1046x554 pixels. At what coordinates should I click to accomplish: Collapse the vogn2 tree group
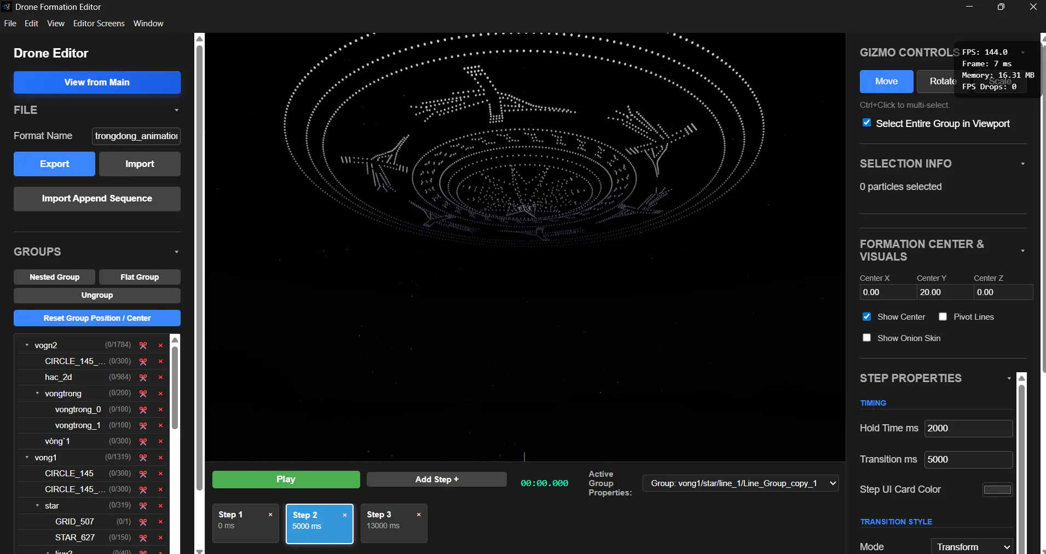pyautogui.click(x=27, y=345)
